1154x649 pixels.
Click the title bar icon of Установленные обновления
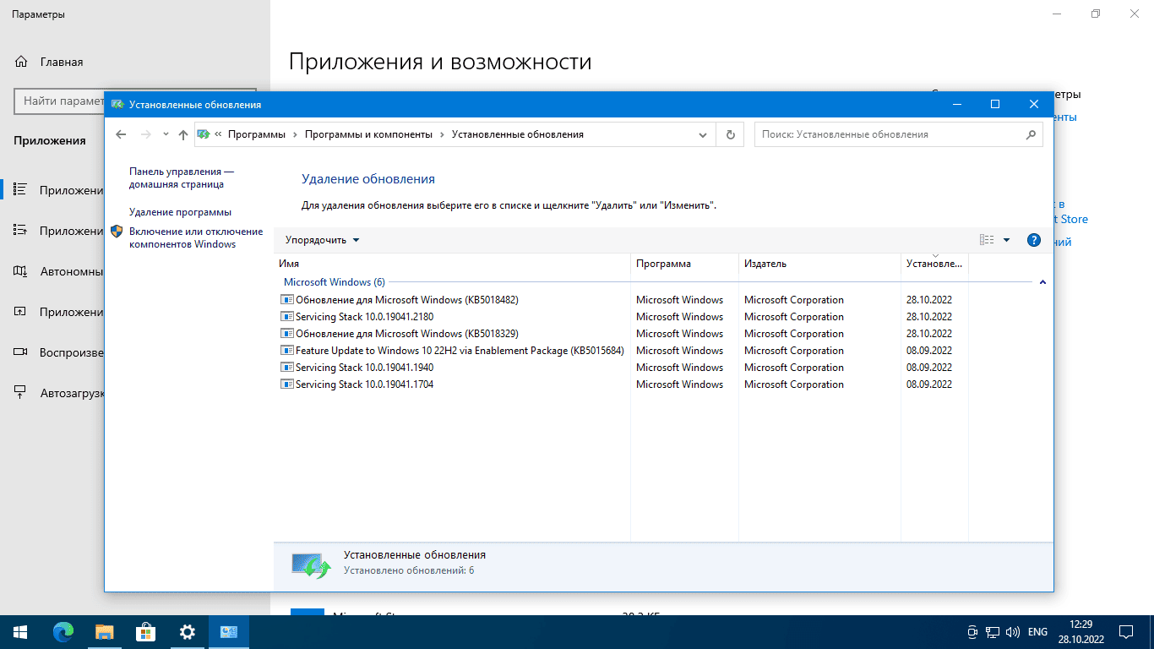117,104
